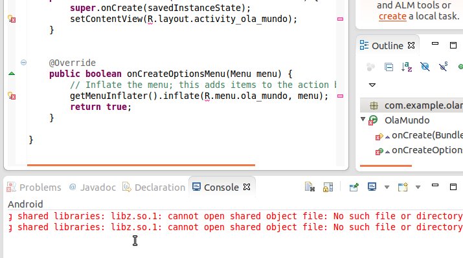Screen dimensions: 463x258
Task: Open the Outline view menu triangle
Action: (372, 85)
